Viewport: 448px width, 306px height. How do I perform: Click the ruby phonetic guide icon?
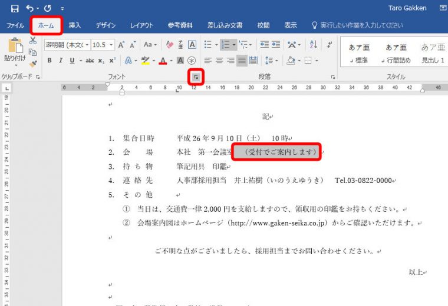(x=180, y=45)
